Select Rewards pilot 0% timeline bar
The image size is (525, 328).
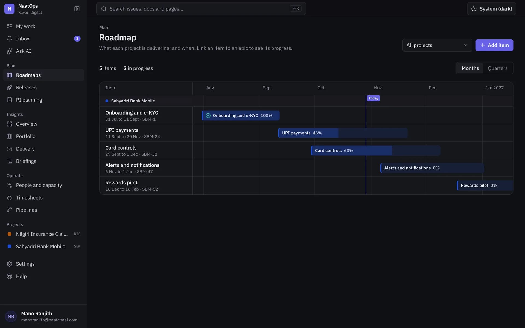click(x=485, y=186)
